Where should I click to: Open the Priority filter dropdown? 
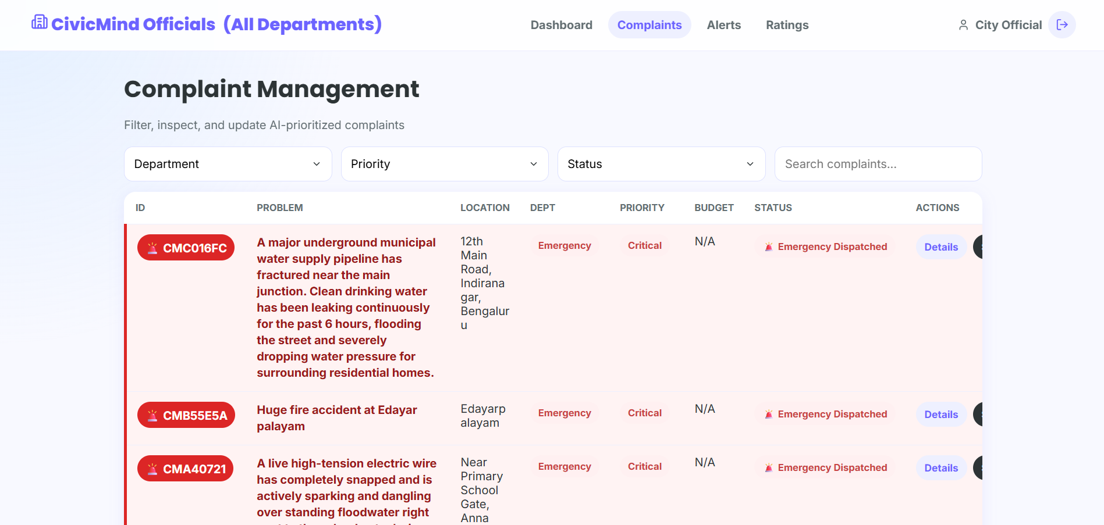pyautogui.click(x=445, y=164)
